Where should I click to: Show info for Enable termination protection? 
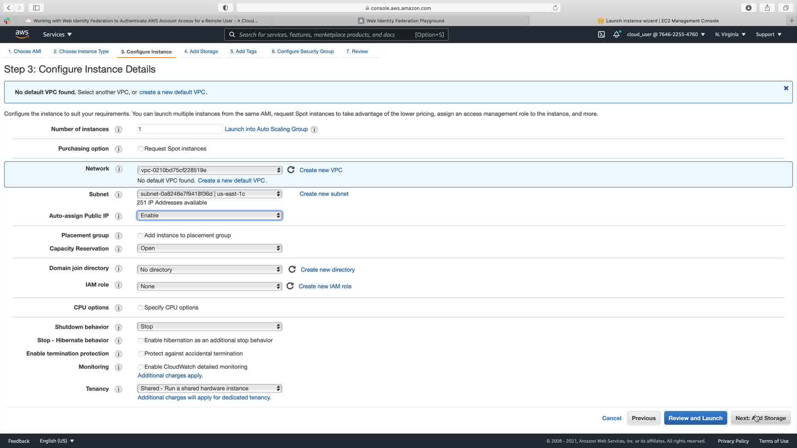(x=119, y=354)
